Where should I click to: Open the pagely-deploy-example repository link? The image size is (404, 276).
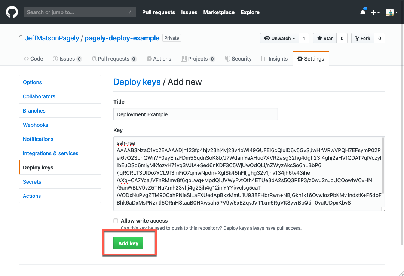122,38
